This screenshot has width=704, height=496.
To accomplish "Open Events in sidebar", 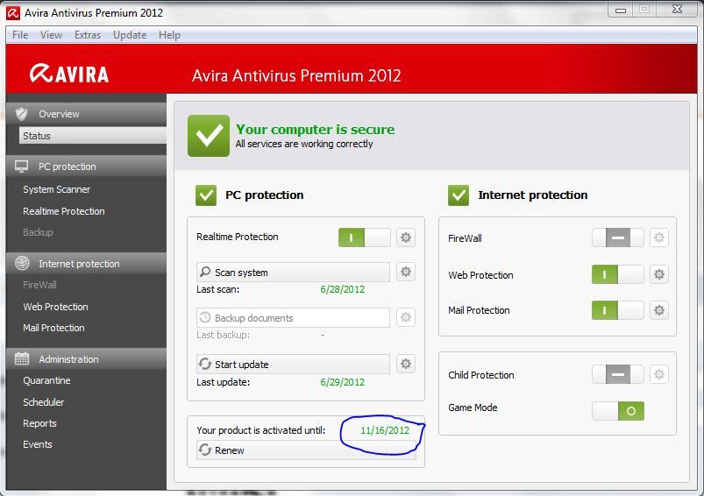I will pos(38,444).
